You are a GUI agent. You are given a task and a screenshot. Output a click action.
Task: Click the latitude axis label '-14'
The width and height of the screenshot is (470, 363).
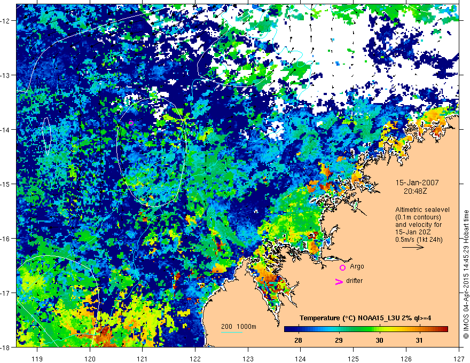pos(5,130)
